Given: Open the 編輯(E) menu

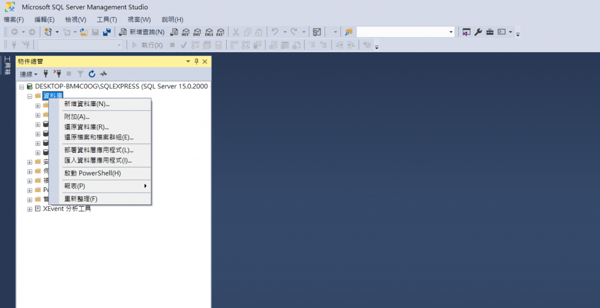Looking at the screenshot, I should [45, 19].
